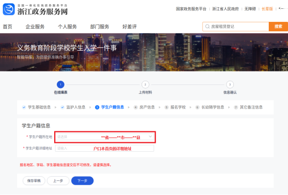Open 长辈版 elder-mode link

(x=267, y=9)
